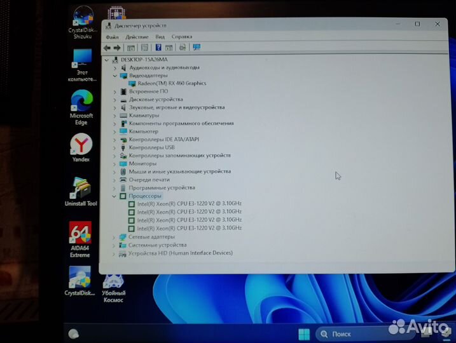
Task: Click the Forward arrow in Device Manager toolbar
Action: coord(117,48)
